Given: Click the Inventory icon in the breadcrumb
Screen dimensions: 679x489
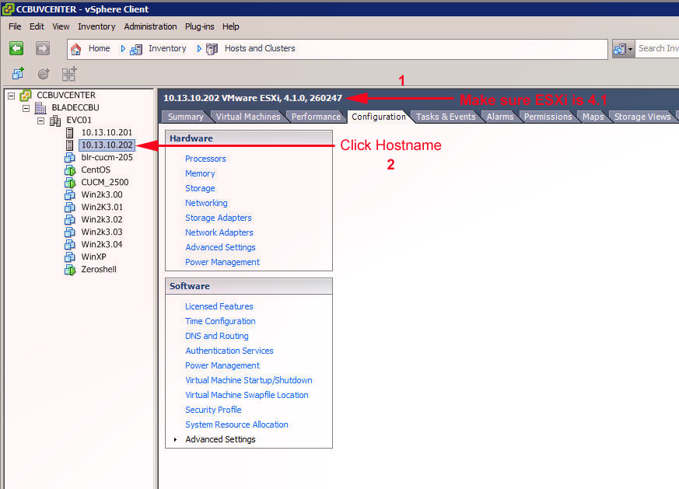Looking at the screenshot, I should click(136, 49).
